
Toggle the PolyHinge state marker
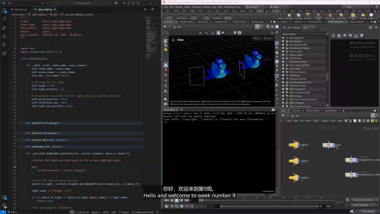(283, 75)
